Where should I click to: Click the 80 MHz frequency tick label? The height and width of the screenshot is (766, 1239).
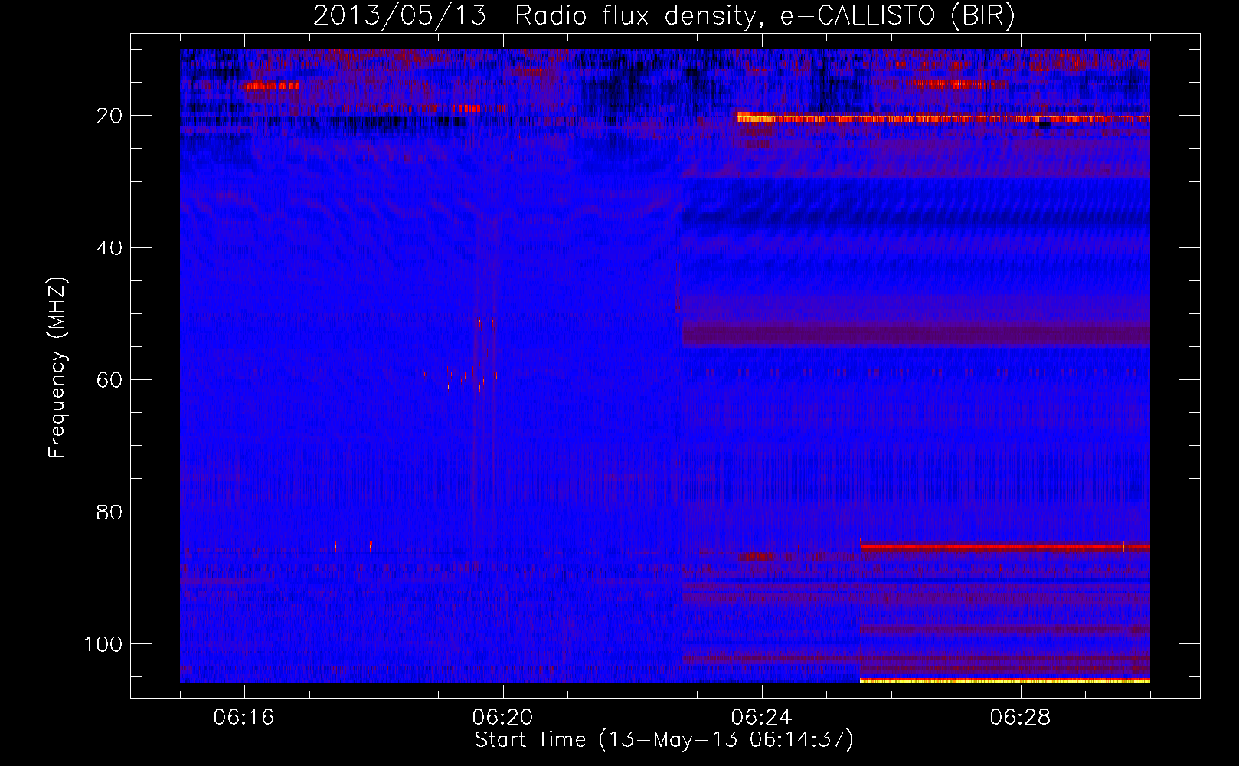(x=110, y=512)
